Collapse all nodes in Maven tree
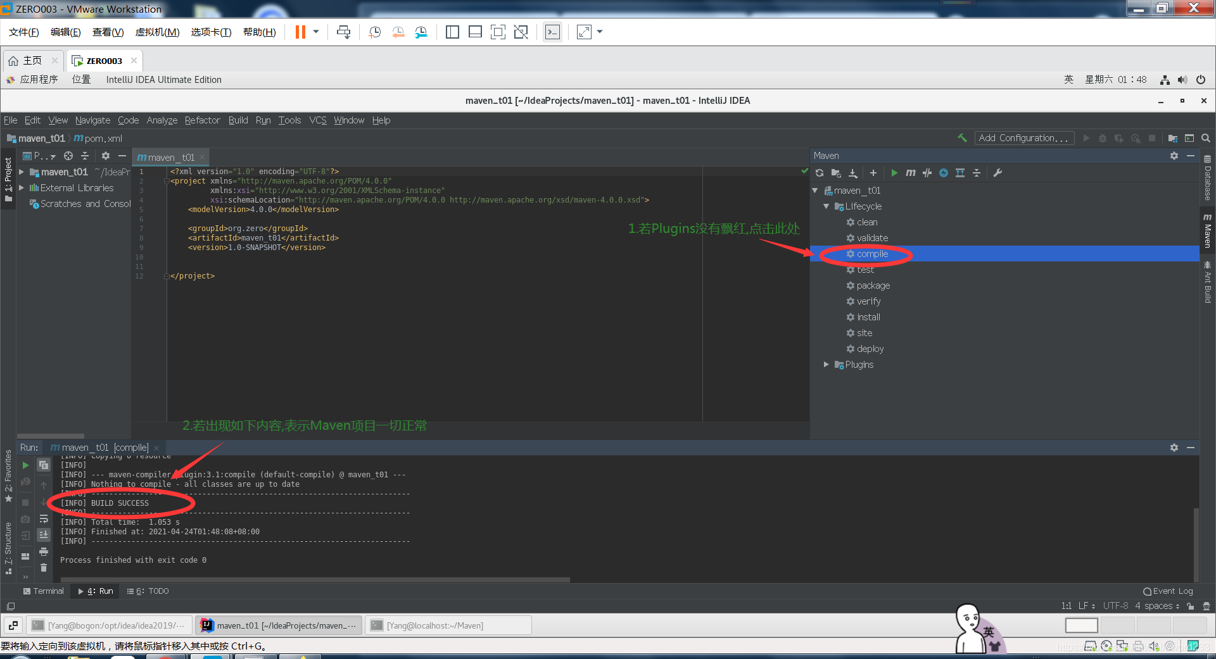Screen dimensions: 1216x659 tap(977, 173)
